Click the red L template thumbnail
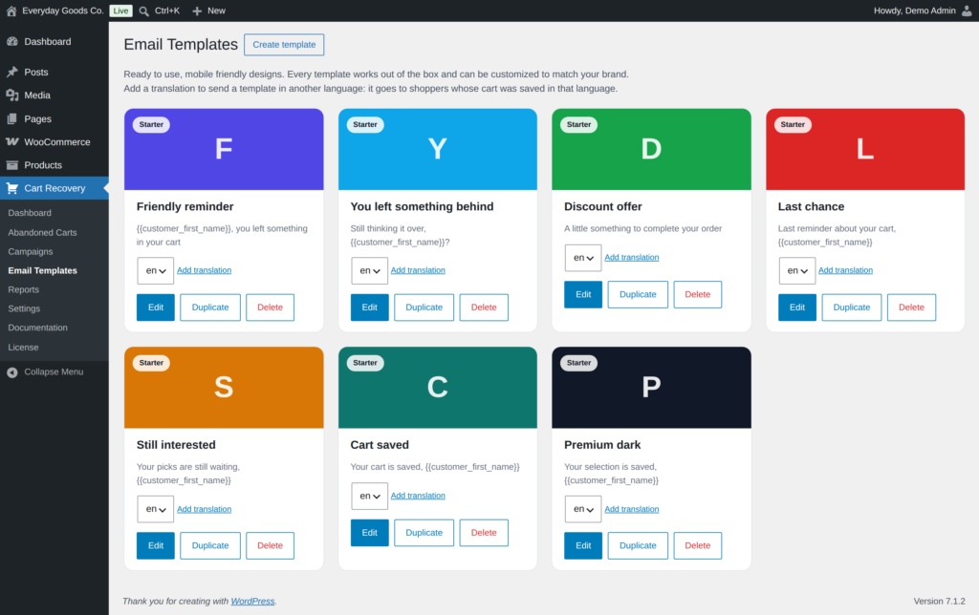This screenshot has width=979, height=615. click(864, 149)
